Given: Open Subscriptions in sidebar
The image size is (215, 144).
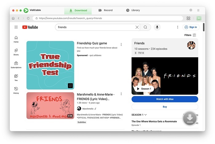Looking at the screenshot, I should 16,65.
